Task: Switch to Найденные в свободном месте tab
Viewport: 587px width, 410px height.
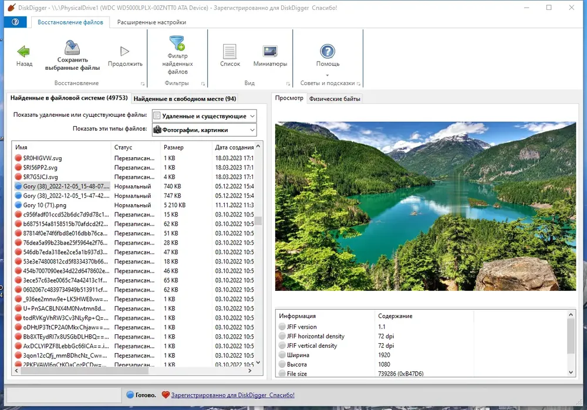Action: click(x=184, y=99)
